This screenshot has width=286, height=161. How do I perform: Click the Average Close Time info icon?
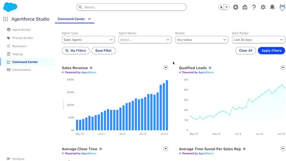pyautogui.click(x=101, y=149)
